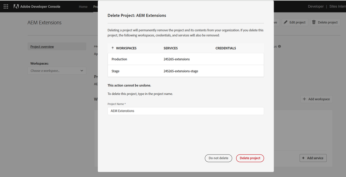Click the WORKSPACES column header
The width and height of the screenshot is (346, 177).
(126, 48)
